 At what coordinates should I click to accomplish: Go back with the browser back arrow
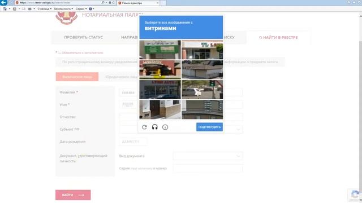[3, 2]
